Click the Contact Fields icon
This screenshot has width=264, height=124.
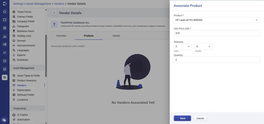(14, 17)
